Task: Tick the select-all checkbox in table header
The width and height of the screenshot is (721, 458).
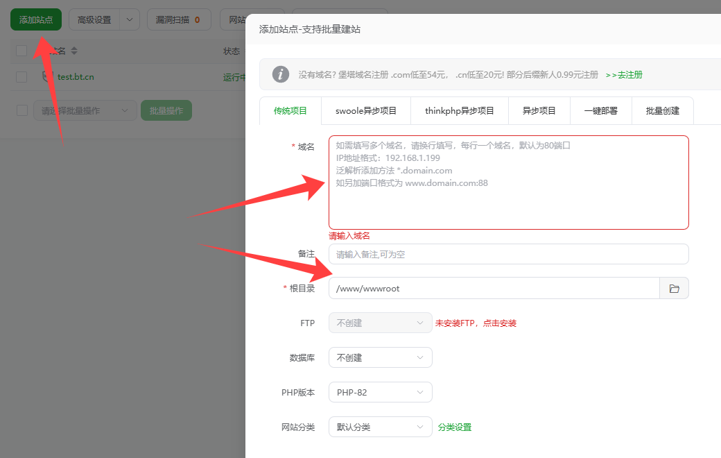Action: pos(21,51)
